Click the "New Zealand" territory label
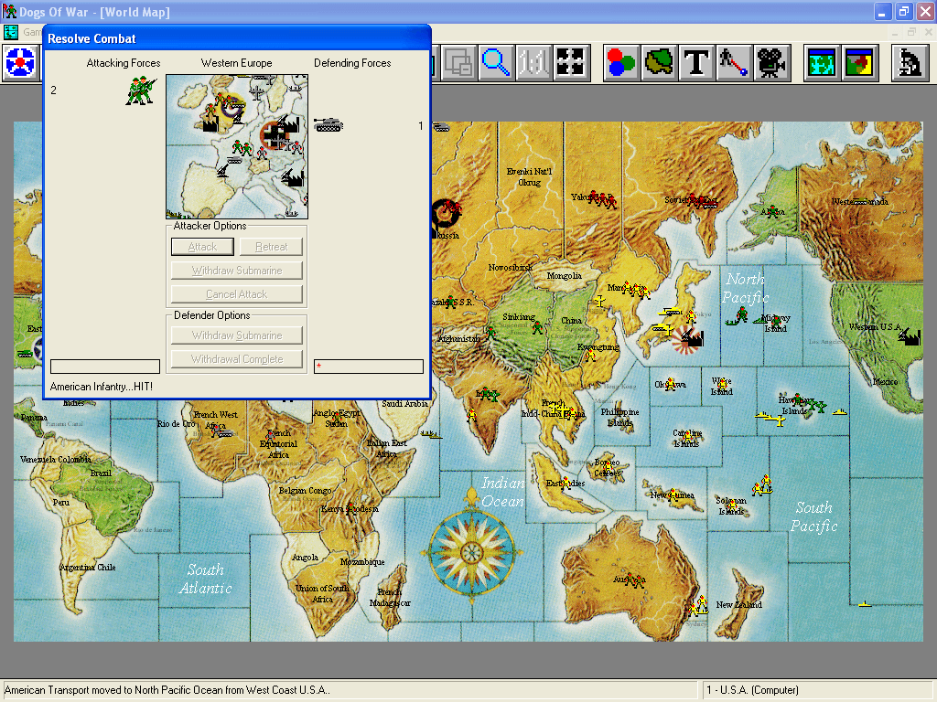The image size is (937, 702). coord(738,605)
